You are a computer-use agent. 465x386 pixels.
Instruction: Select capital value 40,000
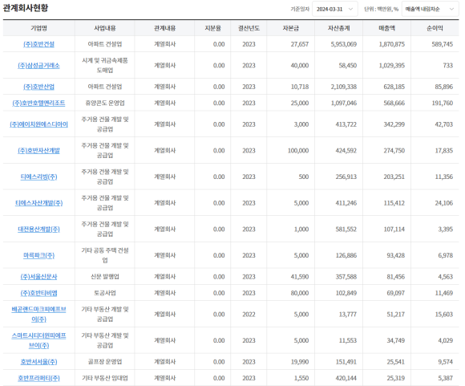click(300, 65)
